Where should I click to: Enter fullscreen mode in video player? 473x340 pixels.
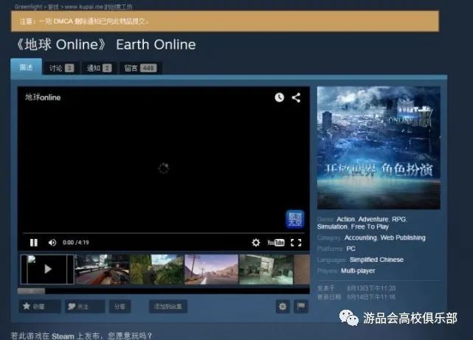point(296,243)
